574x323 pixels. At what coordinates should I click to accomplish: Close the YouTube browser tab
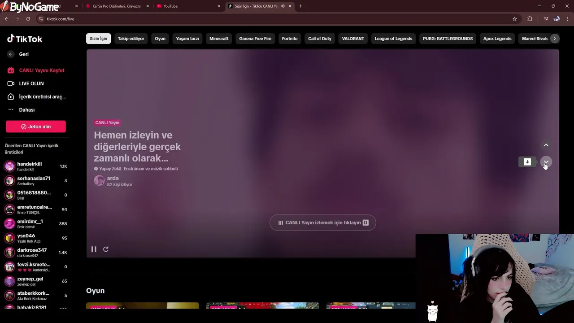point(219,6)
